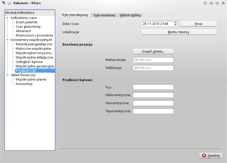Select Dzień juliański in module tree
The width and height of the screenshot is (227, 163).
coord(27,22)
